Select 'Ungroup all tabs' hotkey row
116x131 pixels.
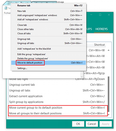[57, 91]
